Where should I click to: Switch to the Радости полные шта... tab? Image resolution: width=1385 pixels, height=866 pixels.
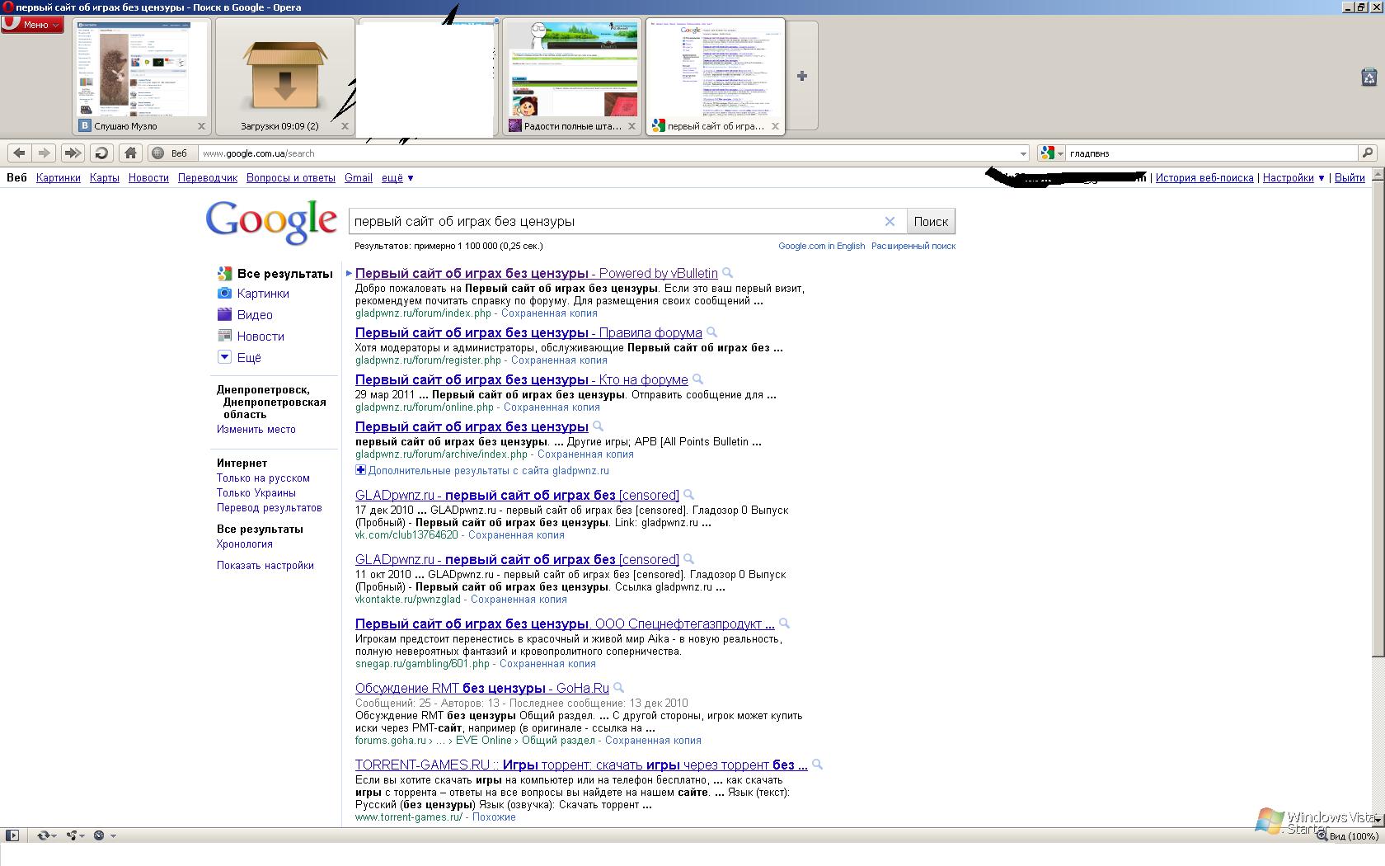[x=571, y=77]
